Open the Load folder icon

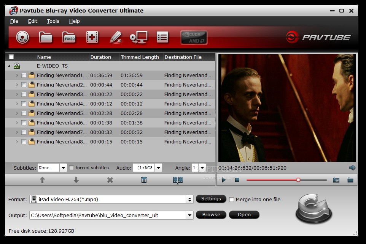[46, 37]
